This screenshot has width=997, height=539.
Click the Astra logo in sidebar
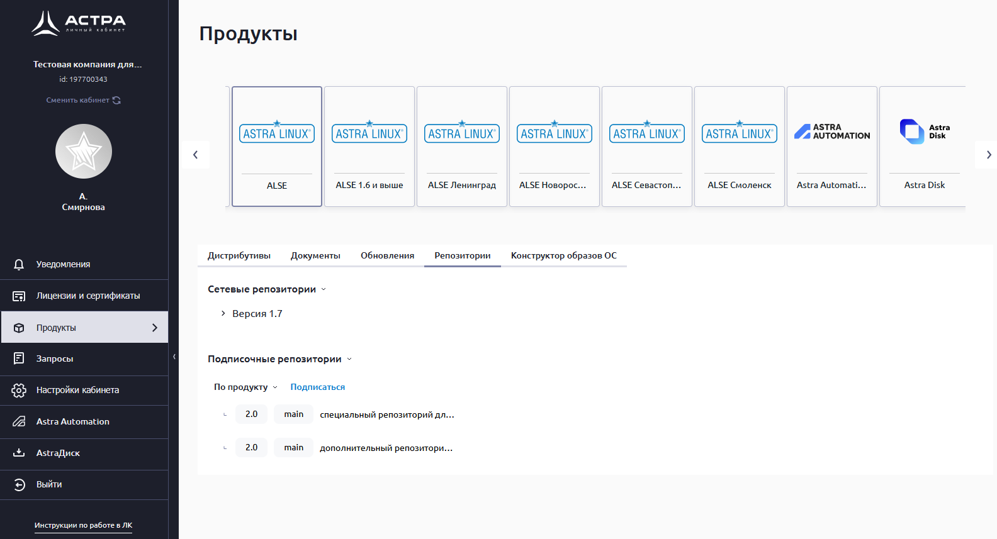coord(79,23)
